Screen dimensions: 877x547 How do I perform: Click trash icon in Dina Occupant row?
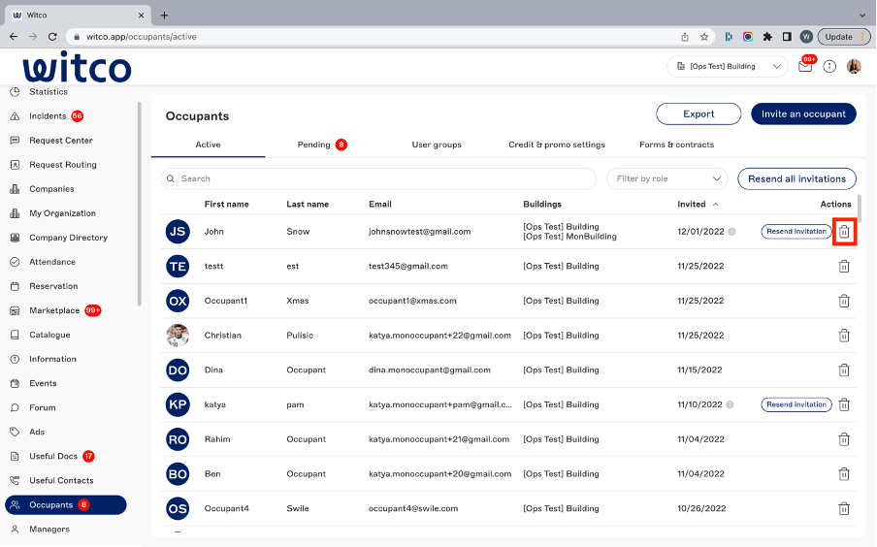tap(844, 370)
